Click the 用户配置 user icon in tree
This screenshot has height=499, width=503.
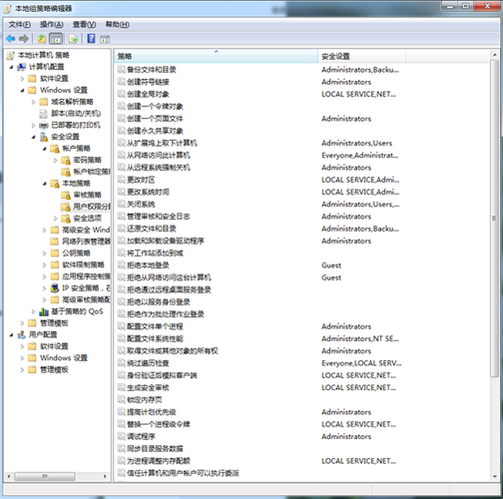point(22,334)
